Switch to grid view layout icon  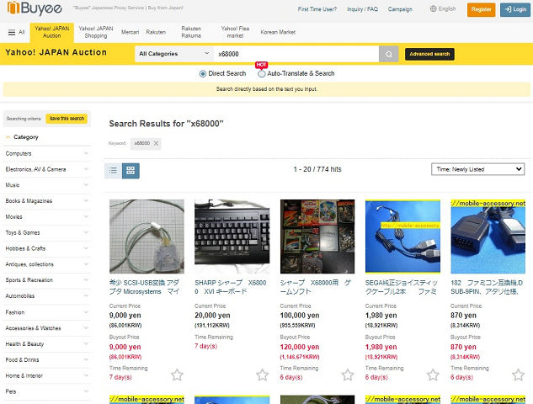coord(131,170)
